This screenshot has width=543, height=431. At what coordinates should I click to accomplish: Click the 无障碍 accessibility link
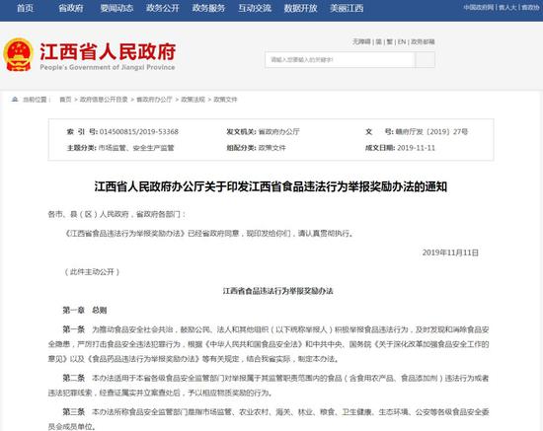[x=361, y=41]
